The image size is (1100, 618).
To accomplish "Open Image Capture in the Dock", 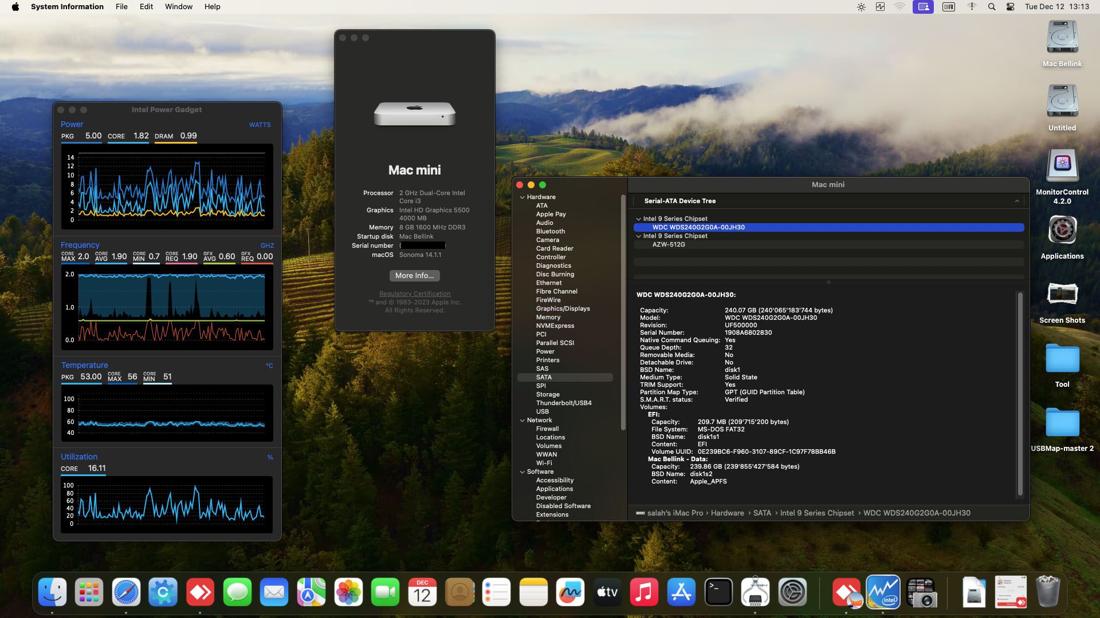I will 921,592.
